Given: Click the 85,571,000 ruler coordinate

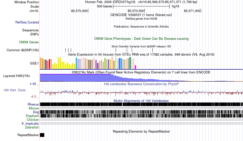Looking at the screenshot, I should tap(192, 11).
